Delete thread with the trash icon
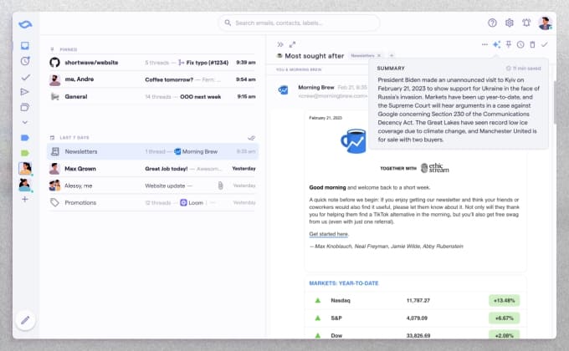The height and width of the screenshot is (351, 569). [x=532, y=44]
